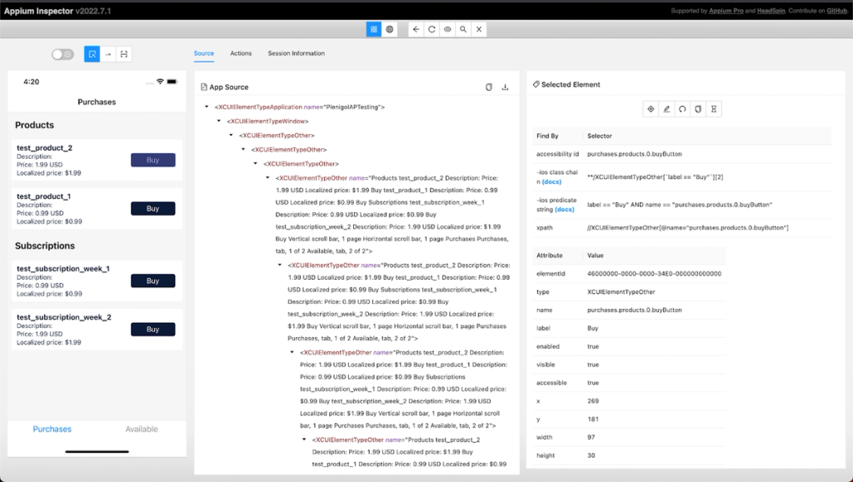Click the accessibility id selector value
The width and height of the screenshot is (853, 482).
(x=634, y=154)
